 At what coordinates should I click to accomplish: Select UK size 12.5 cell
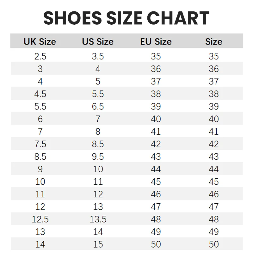pyautogui.click(x=40, y=219)
